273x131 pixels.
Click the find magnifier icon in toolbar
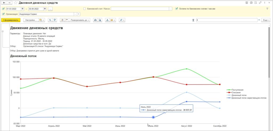point(50,20)
